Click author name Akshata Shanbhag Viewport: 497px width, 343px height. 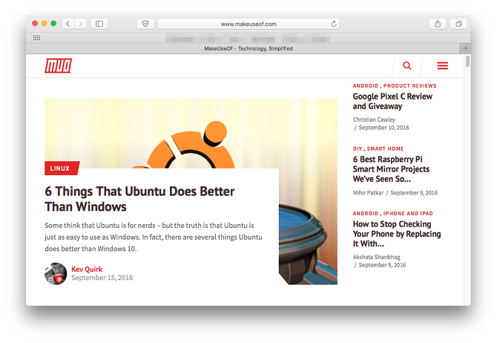[x=377, y=257]
